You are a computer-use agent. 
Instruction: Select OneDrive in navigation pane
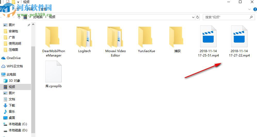(11, 58)
